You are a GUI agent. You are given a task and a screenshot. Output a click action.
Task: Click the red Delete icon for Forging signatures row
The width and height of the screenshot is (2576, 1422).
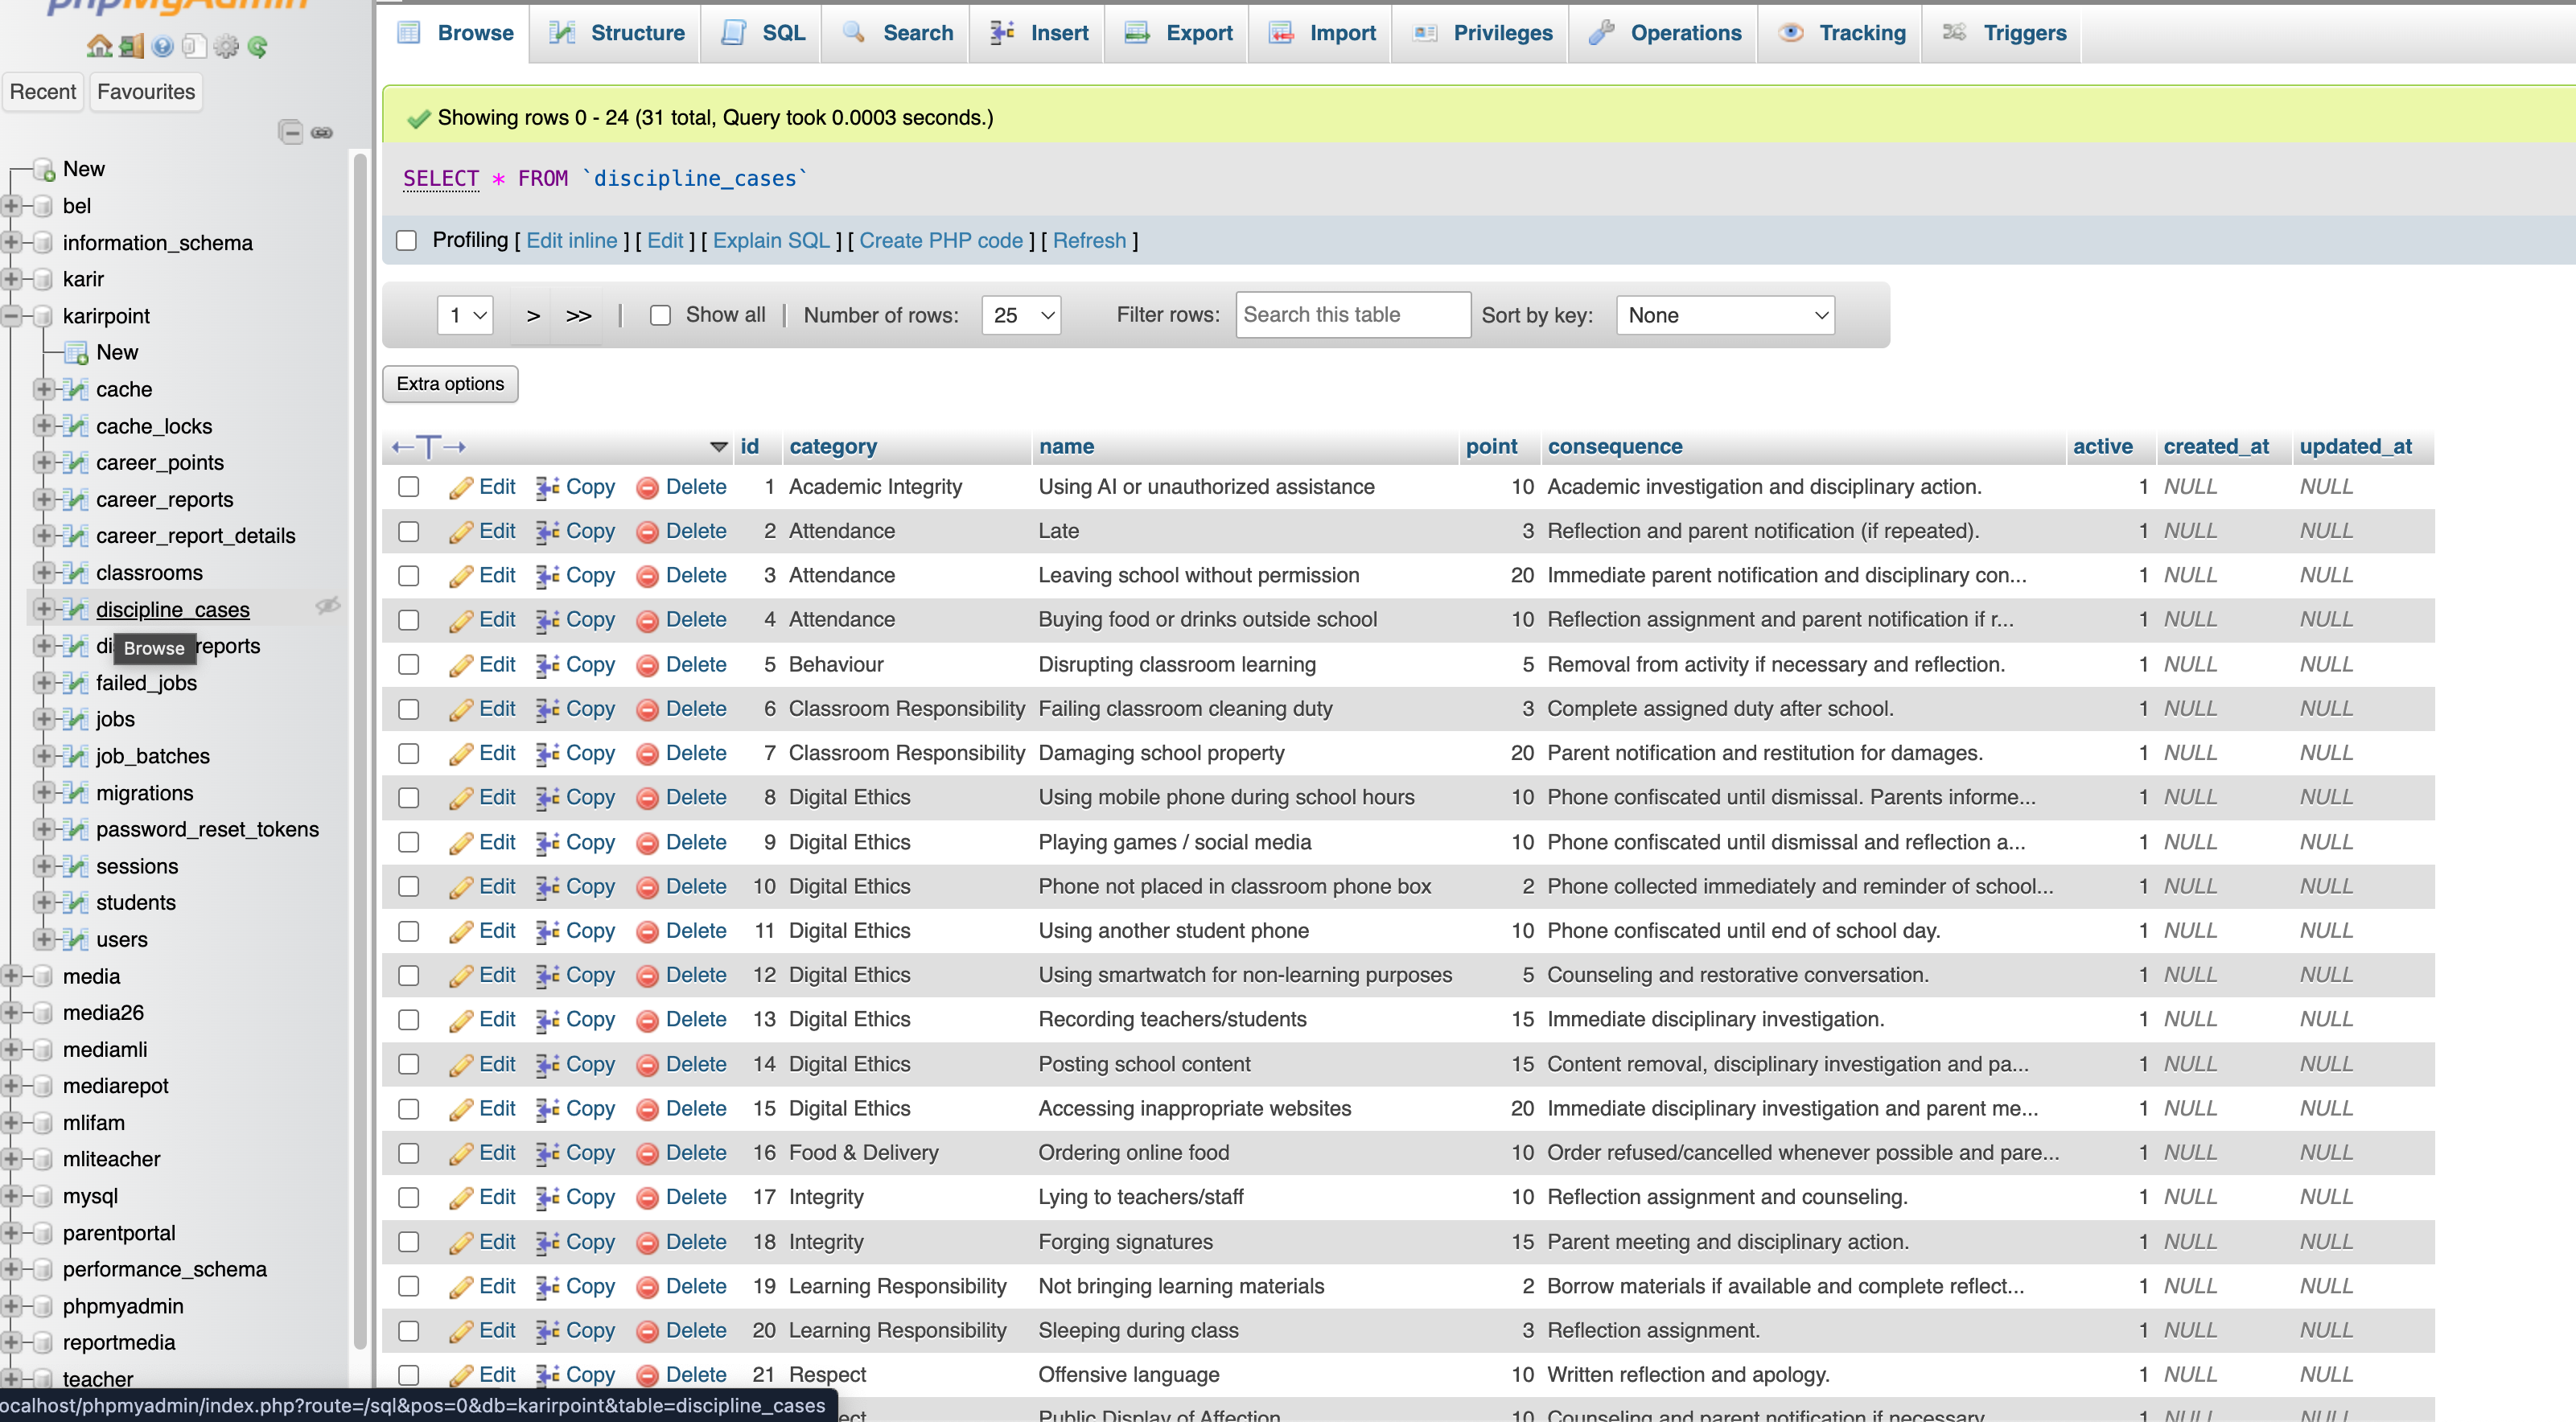[x=647, y=1242]
